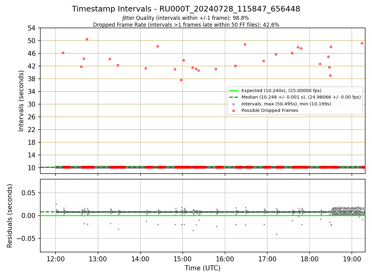Click the "17:00" x-axis tick label
The image size is (372, 279).
click(267, 259)
